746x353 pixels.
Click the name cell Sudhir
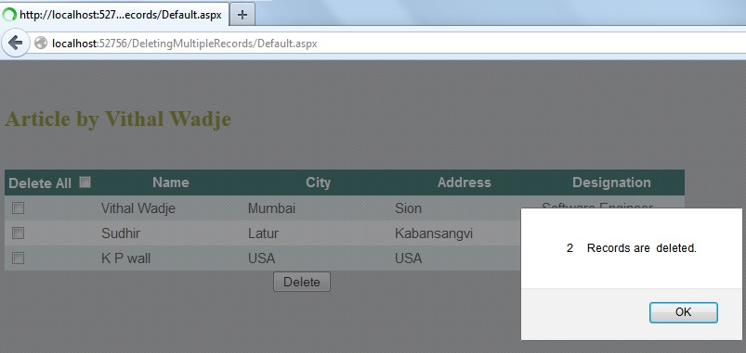(x=121, y=233)
